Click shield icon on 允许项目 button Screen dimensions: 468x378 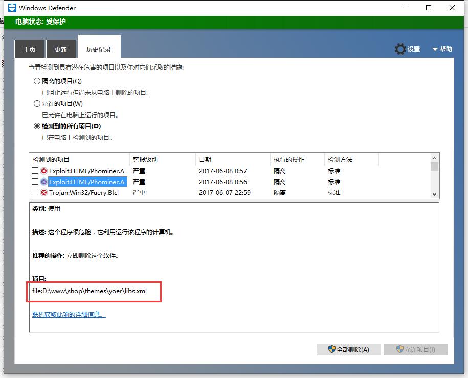[x=400, y=349]
